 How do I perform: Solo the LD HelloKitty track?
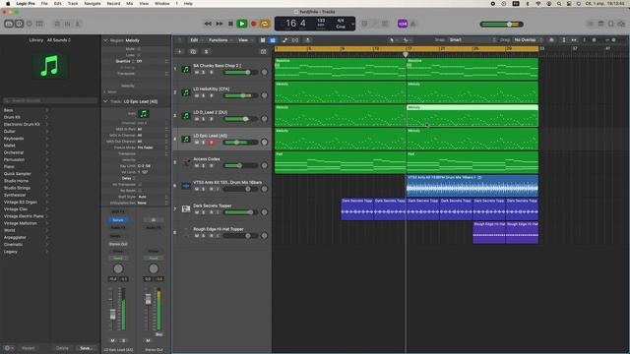click(204, 96)
